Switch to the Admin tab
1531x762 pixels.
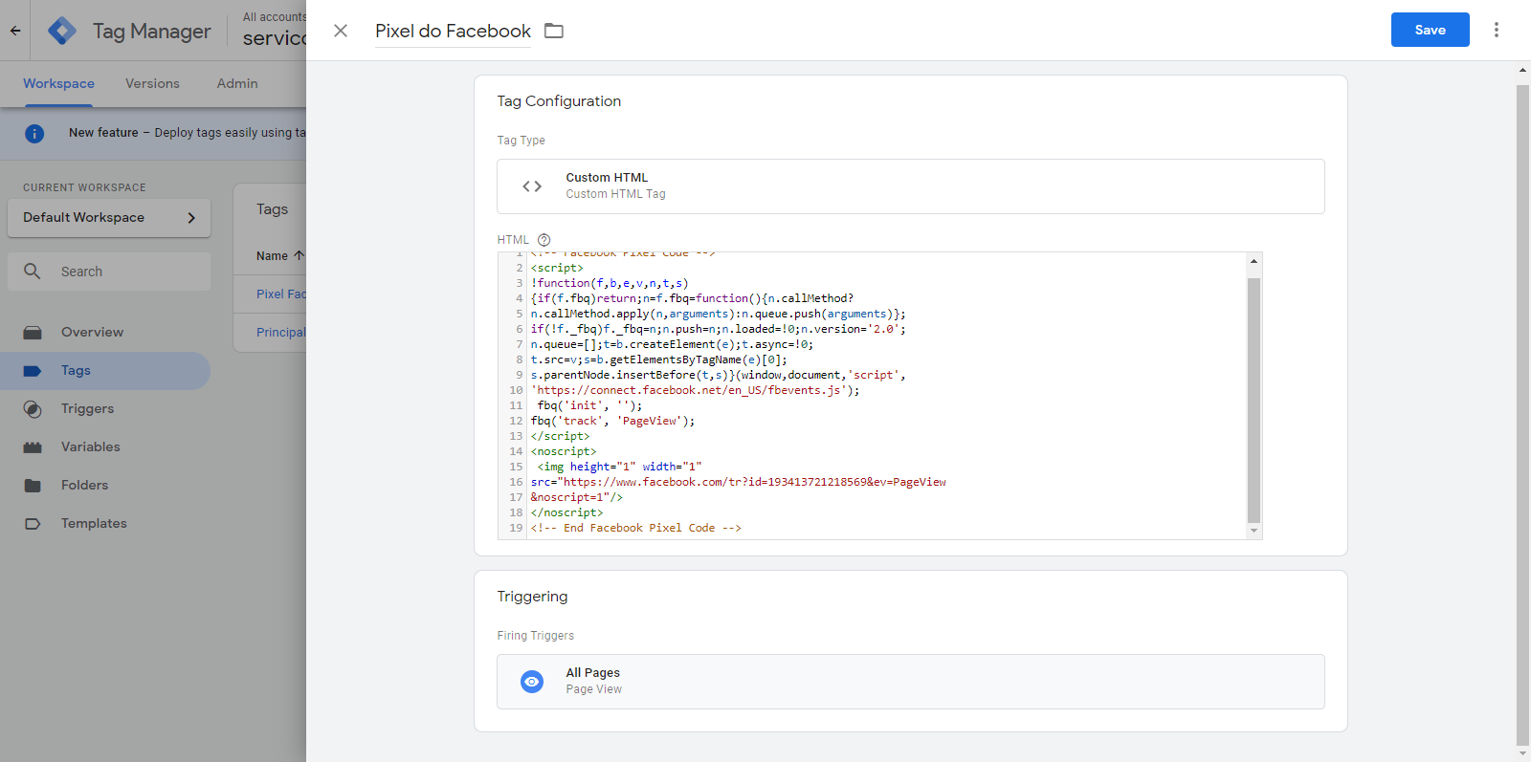point(237,83)
